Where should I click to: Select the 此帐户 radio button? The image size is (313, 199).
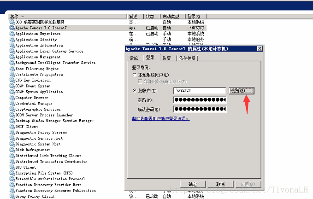point(135,91)
